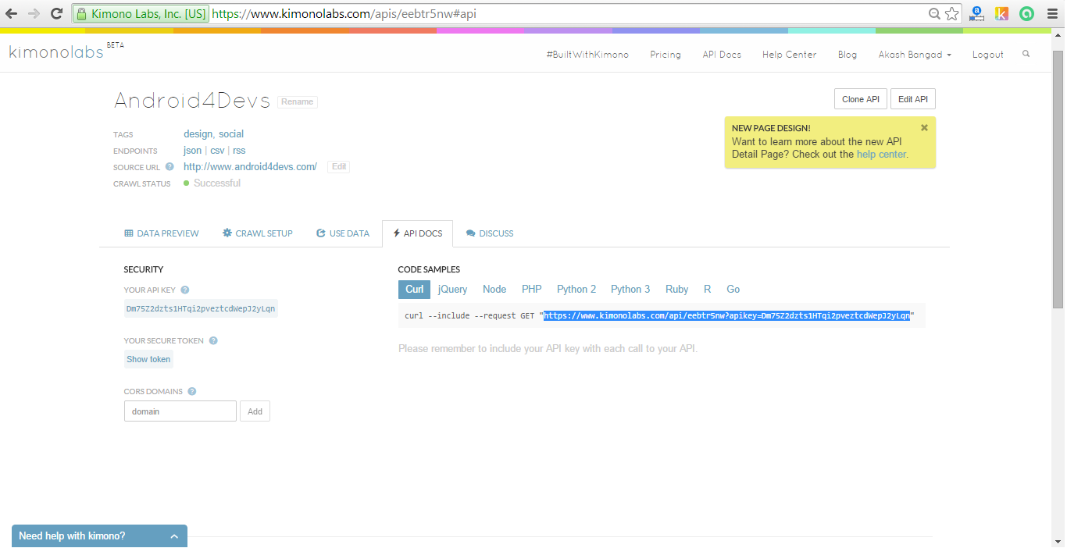
Task: Open the #BuiltWithKimono link
Action: coord(587,55)
